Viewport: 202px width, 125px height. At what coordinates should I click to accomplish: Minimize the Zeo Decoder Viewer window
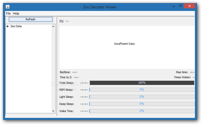click(174, 6)
